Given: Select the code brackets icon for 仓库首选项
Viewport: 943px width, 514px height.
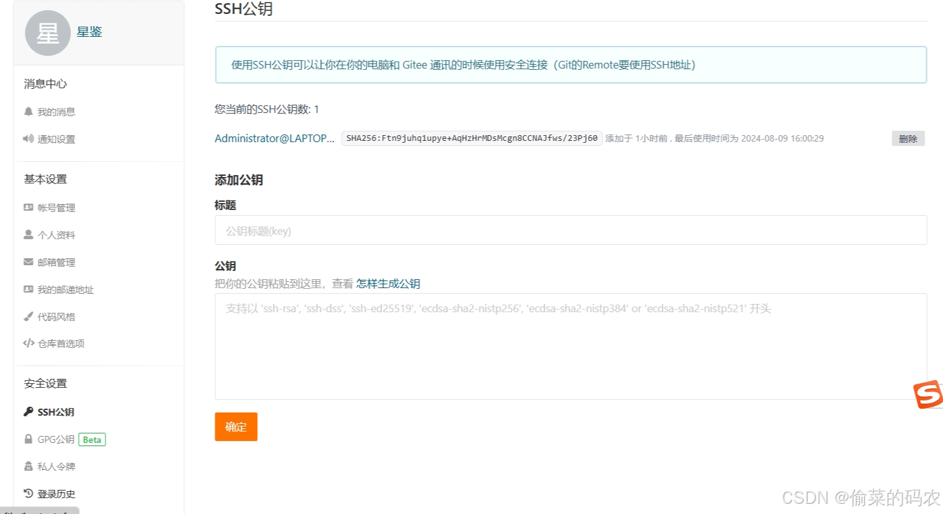Looking at the screenshot, I should pyautogui.click(x=29, y=343).
